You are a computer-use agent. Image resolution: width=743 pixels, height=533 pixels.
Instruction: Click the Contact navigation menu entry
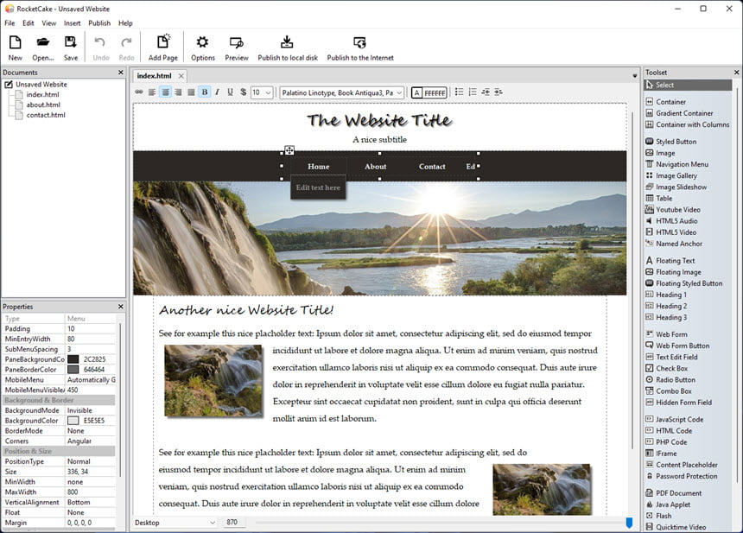tap(432, 167)
